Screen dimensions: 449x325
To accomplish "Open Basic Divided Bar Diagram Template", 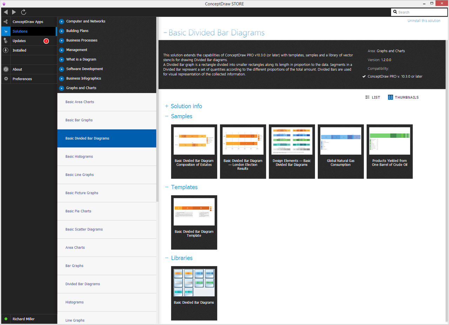I will 194,222.
